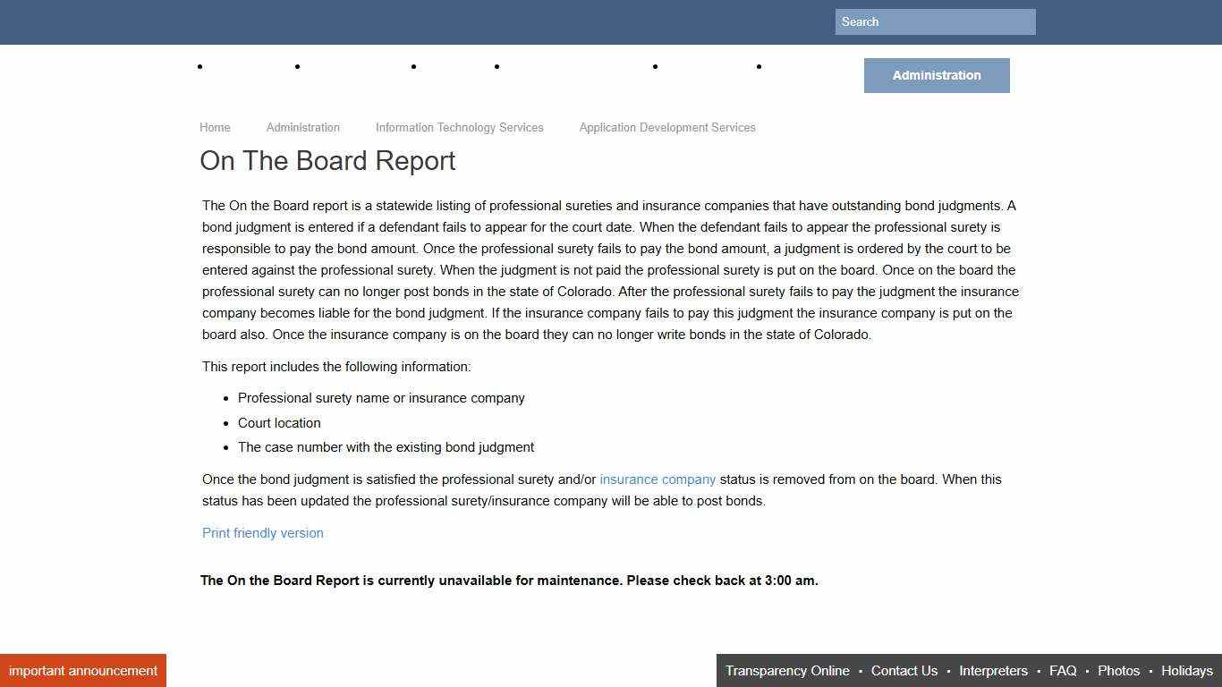Select the first navigation dot menu item

pos(200,65)
